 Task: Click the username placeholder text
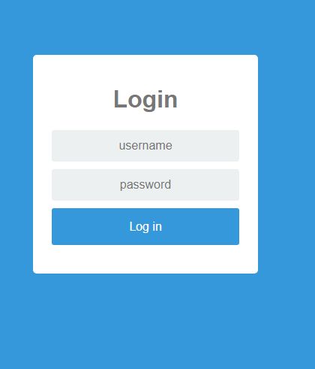pos(145,146)
